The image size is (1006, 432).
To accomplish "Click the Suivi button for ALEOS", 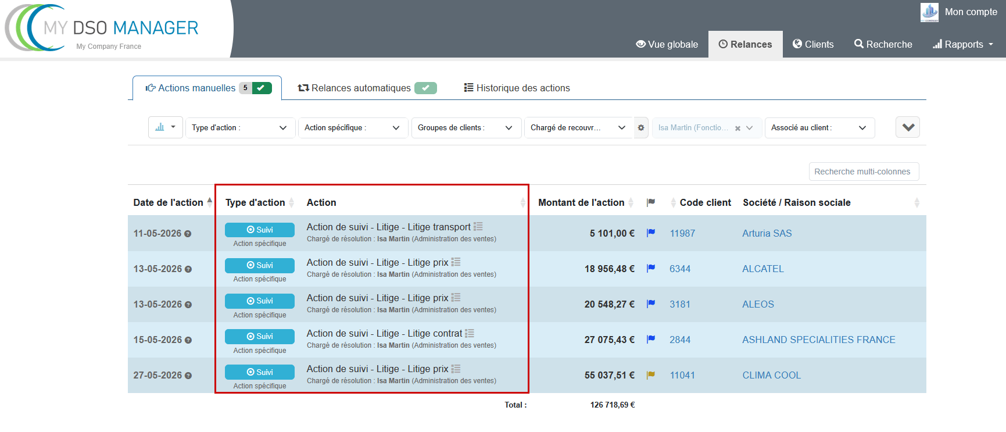I will (x=260, y=301).
